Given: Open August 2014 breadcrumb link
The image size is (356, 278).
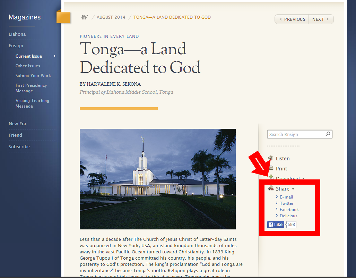Looking at the screenshot, I should pyautogui.click(x=111, y=17).
